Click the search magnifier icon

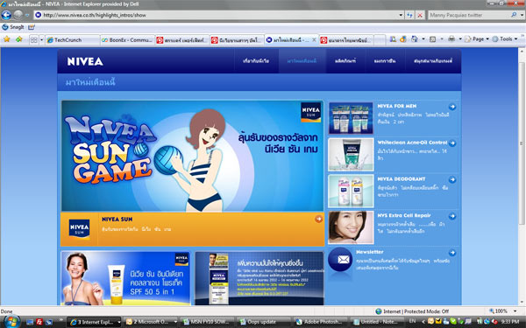pos(514,15)
